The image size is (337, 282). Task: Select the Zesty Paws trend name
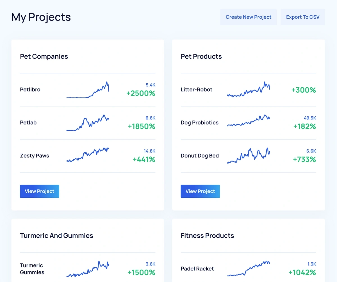[x=35, y=156]
